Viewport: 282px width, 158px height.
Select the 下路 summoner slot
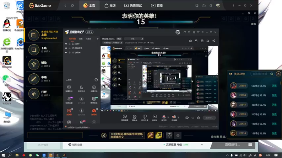(x=44, y=50)
